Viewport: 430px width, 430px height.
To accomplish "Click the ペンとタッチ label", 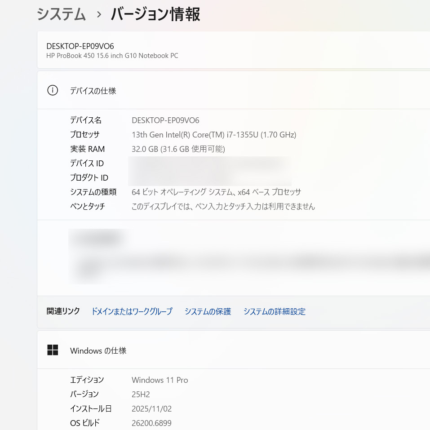I will [88, 206].
